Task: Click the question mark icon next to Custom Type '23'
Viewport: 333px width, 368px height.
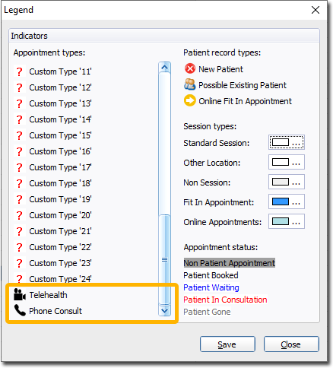Action: (x=19, y=263)
